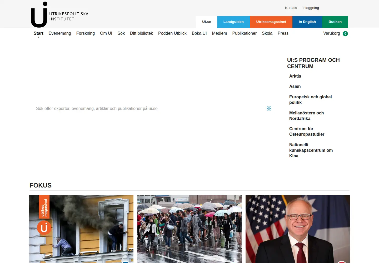The image size is (379, 263).
Task: Go to Om UI page
Action: 106,33
